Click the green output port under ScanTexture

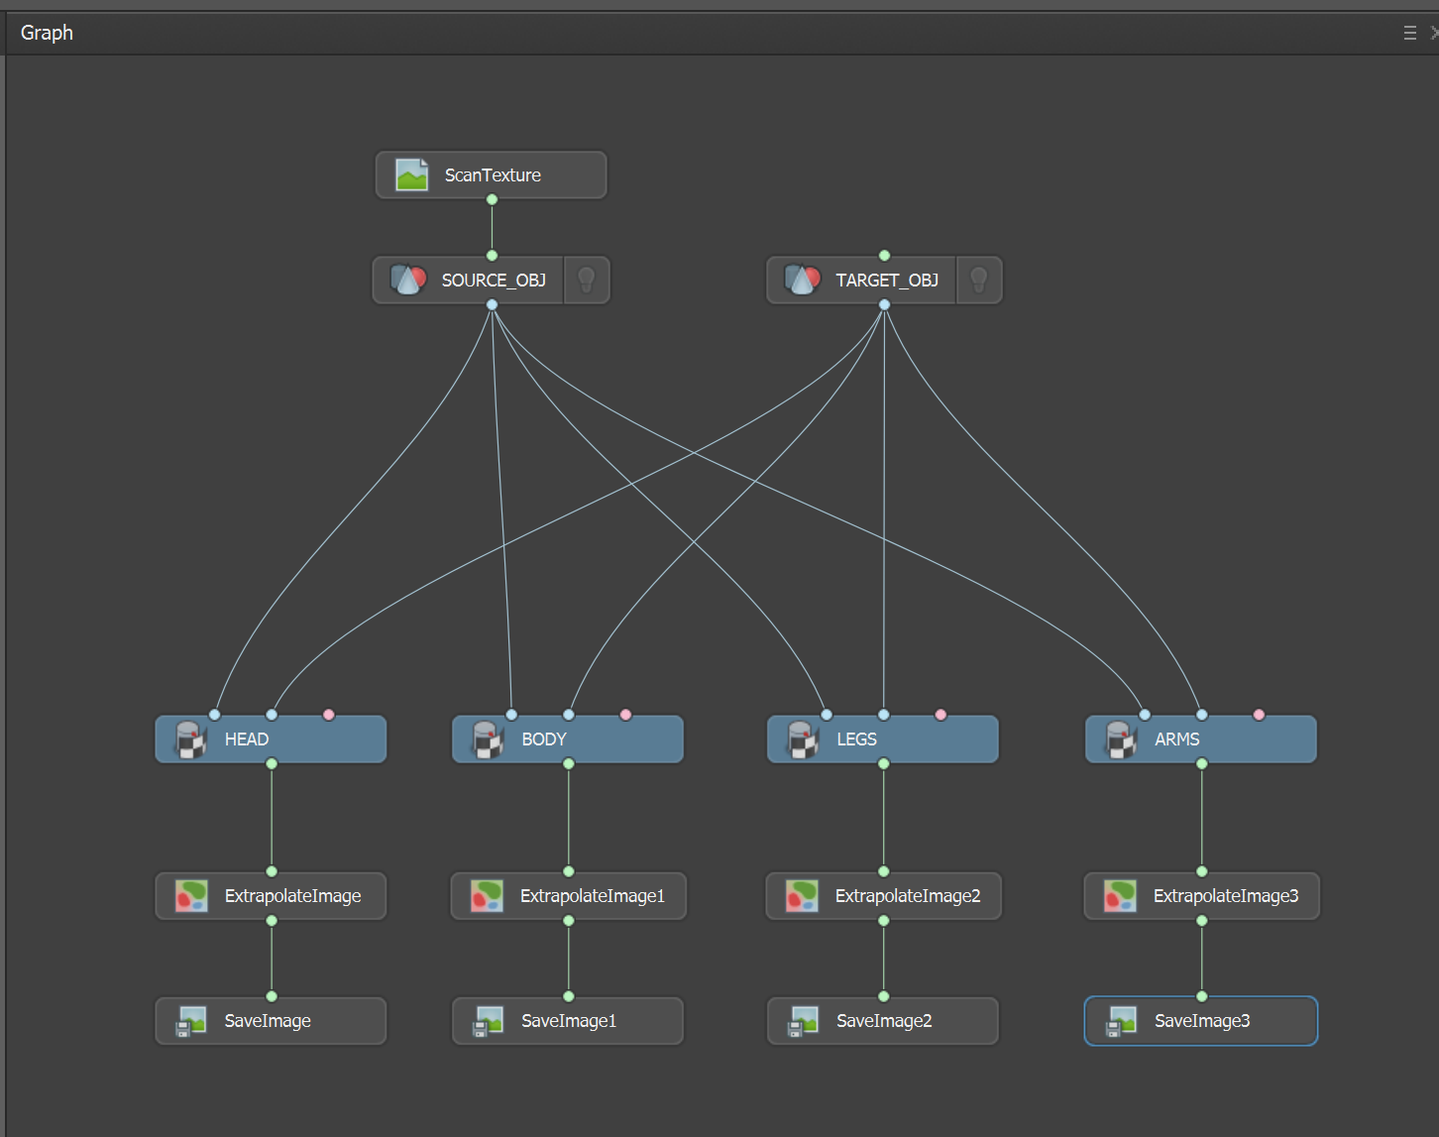click(x=492, y=199)
